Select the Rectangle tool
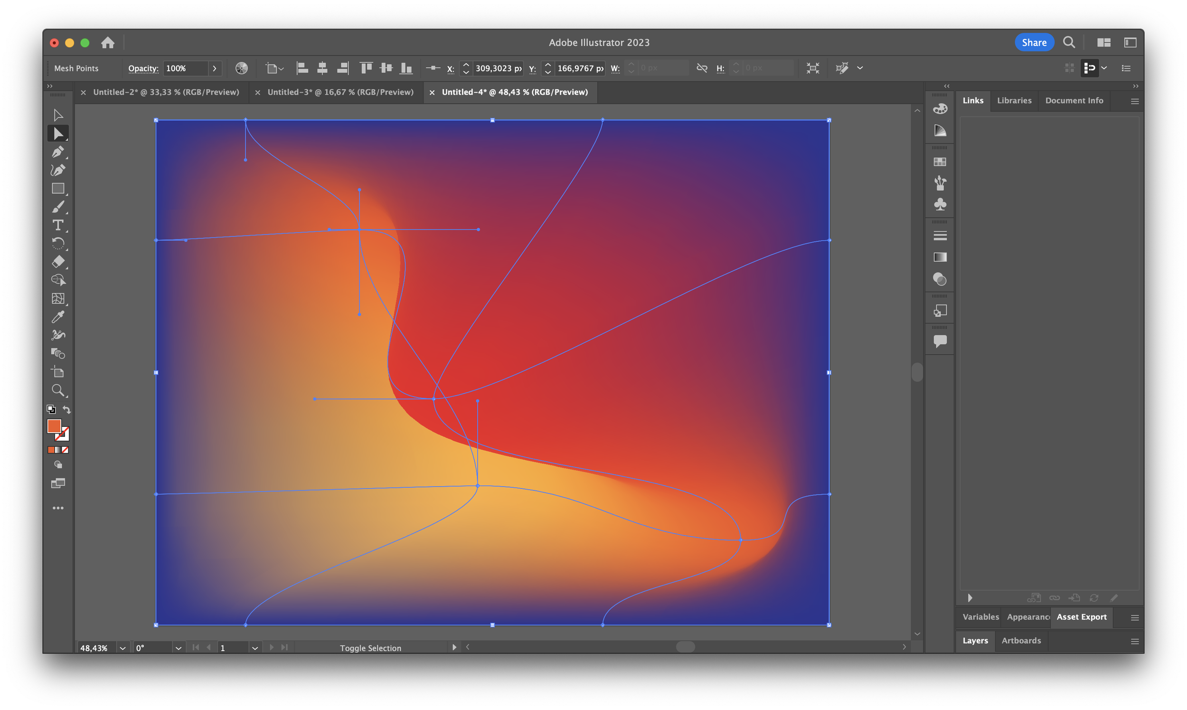Screen dimensions: 1187x710 [58, 189]
